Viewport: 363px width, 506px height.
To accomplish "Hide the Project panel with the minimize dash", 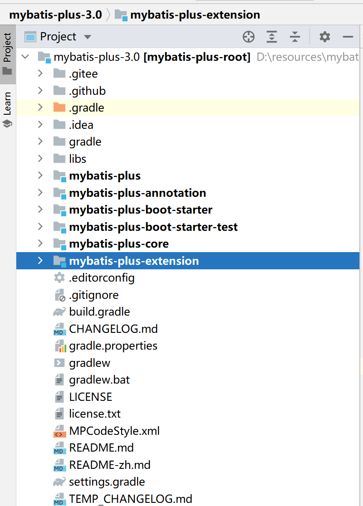I will click(348, 37).
